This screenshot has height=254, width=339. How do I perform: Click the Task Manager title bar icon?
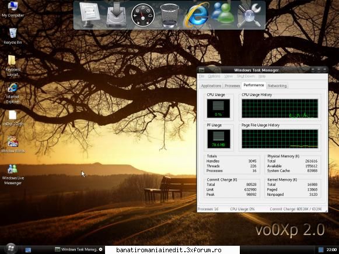(201, 70)
